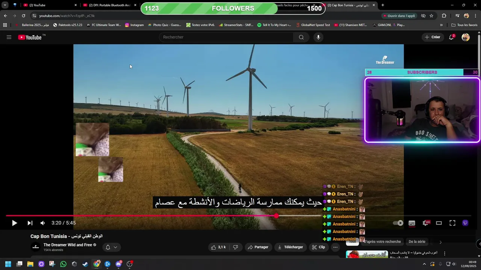Open 'GlobalNet Speed Test' bookmark
Screen dimensions: 481x270
click(313, 25)
